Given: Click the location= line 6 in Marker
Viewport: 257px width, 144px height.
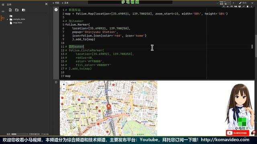Looking at the screenshot, I should pos(101,28).
